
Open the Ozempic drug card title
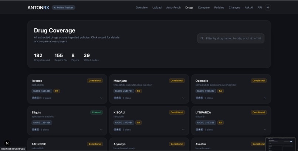(x=202, y=81)
